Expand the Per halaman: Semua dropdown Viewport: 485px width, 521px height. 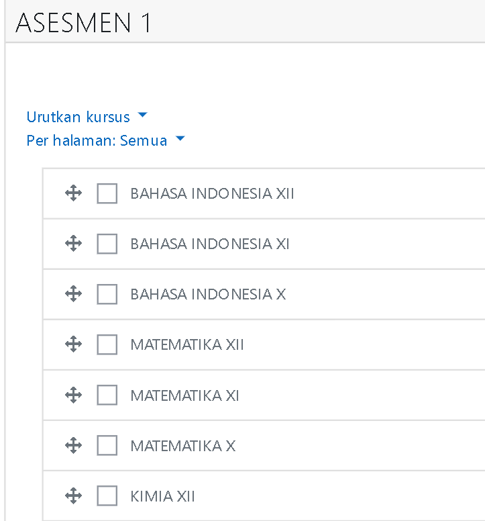105,140
